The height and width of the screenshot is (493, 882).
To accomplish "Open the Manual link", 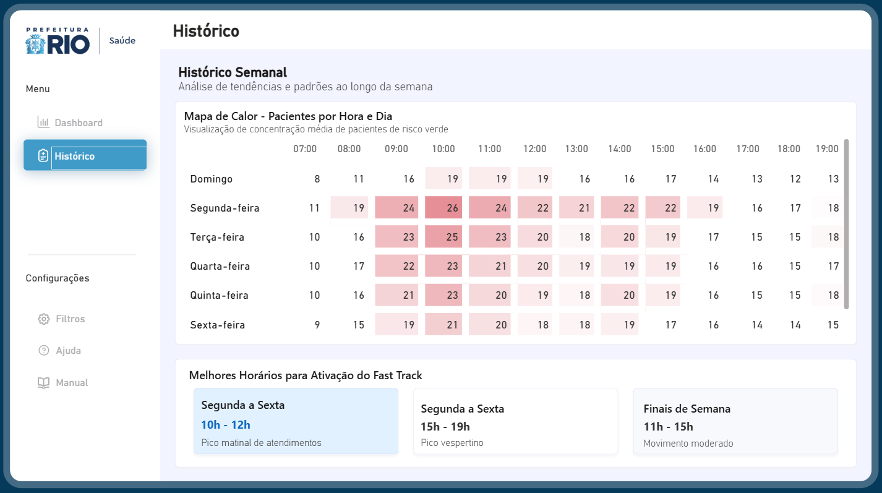I will pos(72,383).
